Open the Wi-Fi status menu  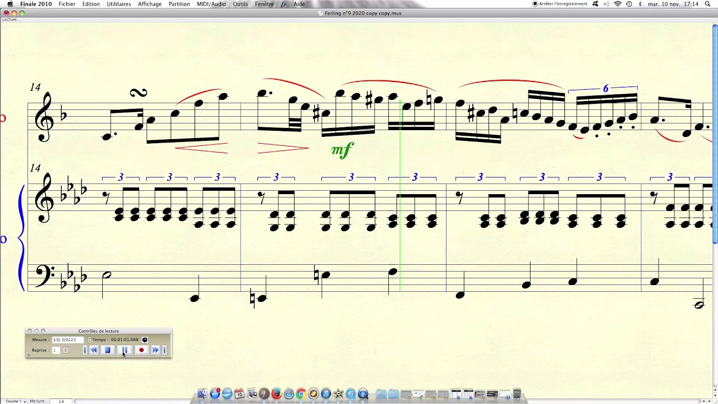point(618,4)
